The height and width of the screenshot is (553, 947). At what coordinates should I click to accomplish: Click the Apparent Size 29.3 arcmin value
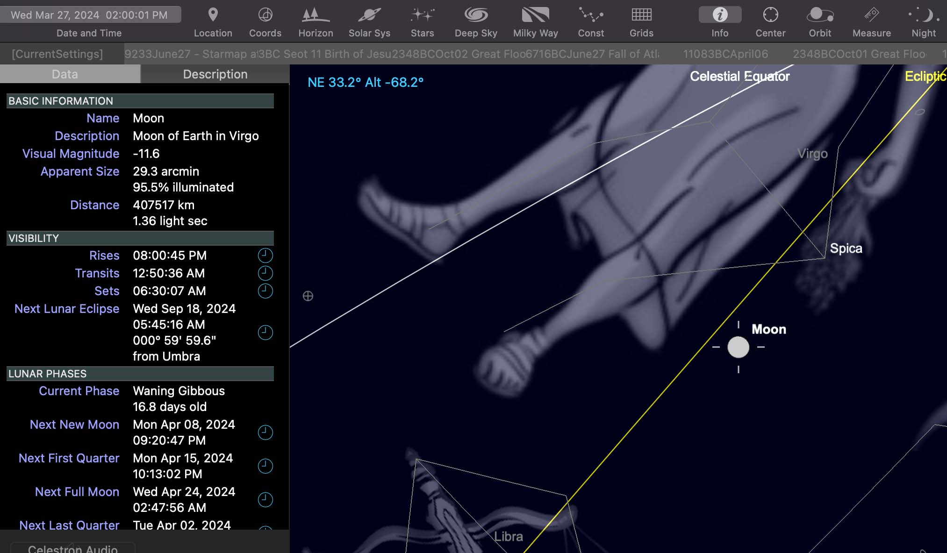click(166, 171)
